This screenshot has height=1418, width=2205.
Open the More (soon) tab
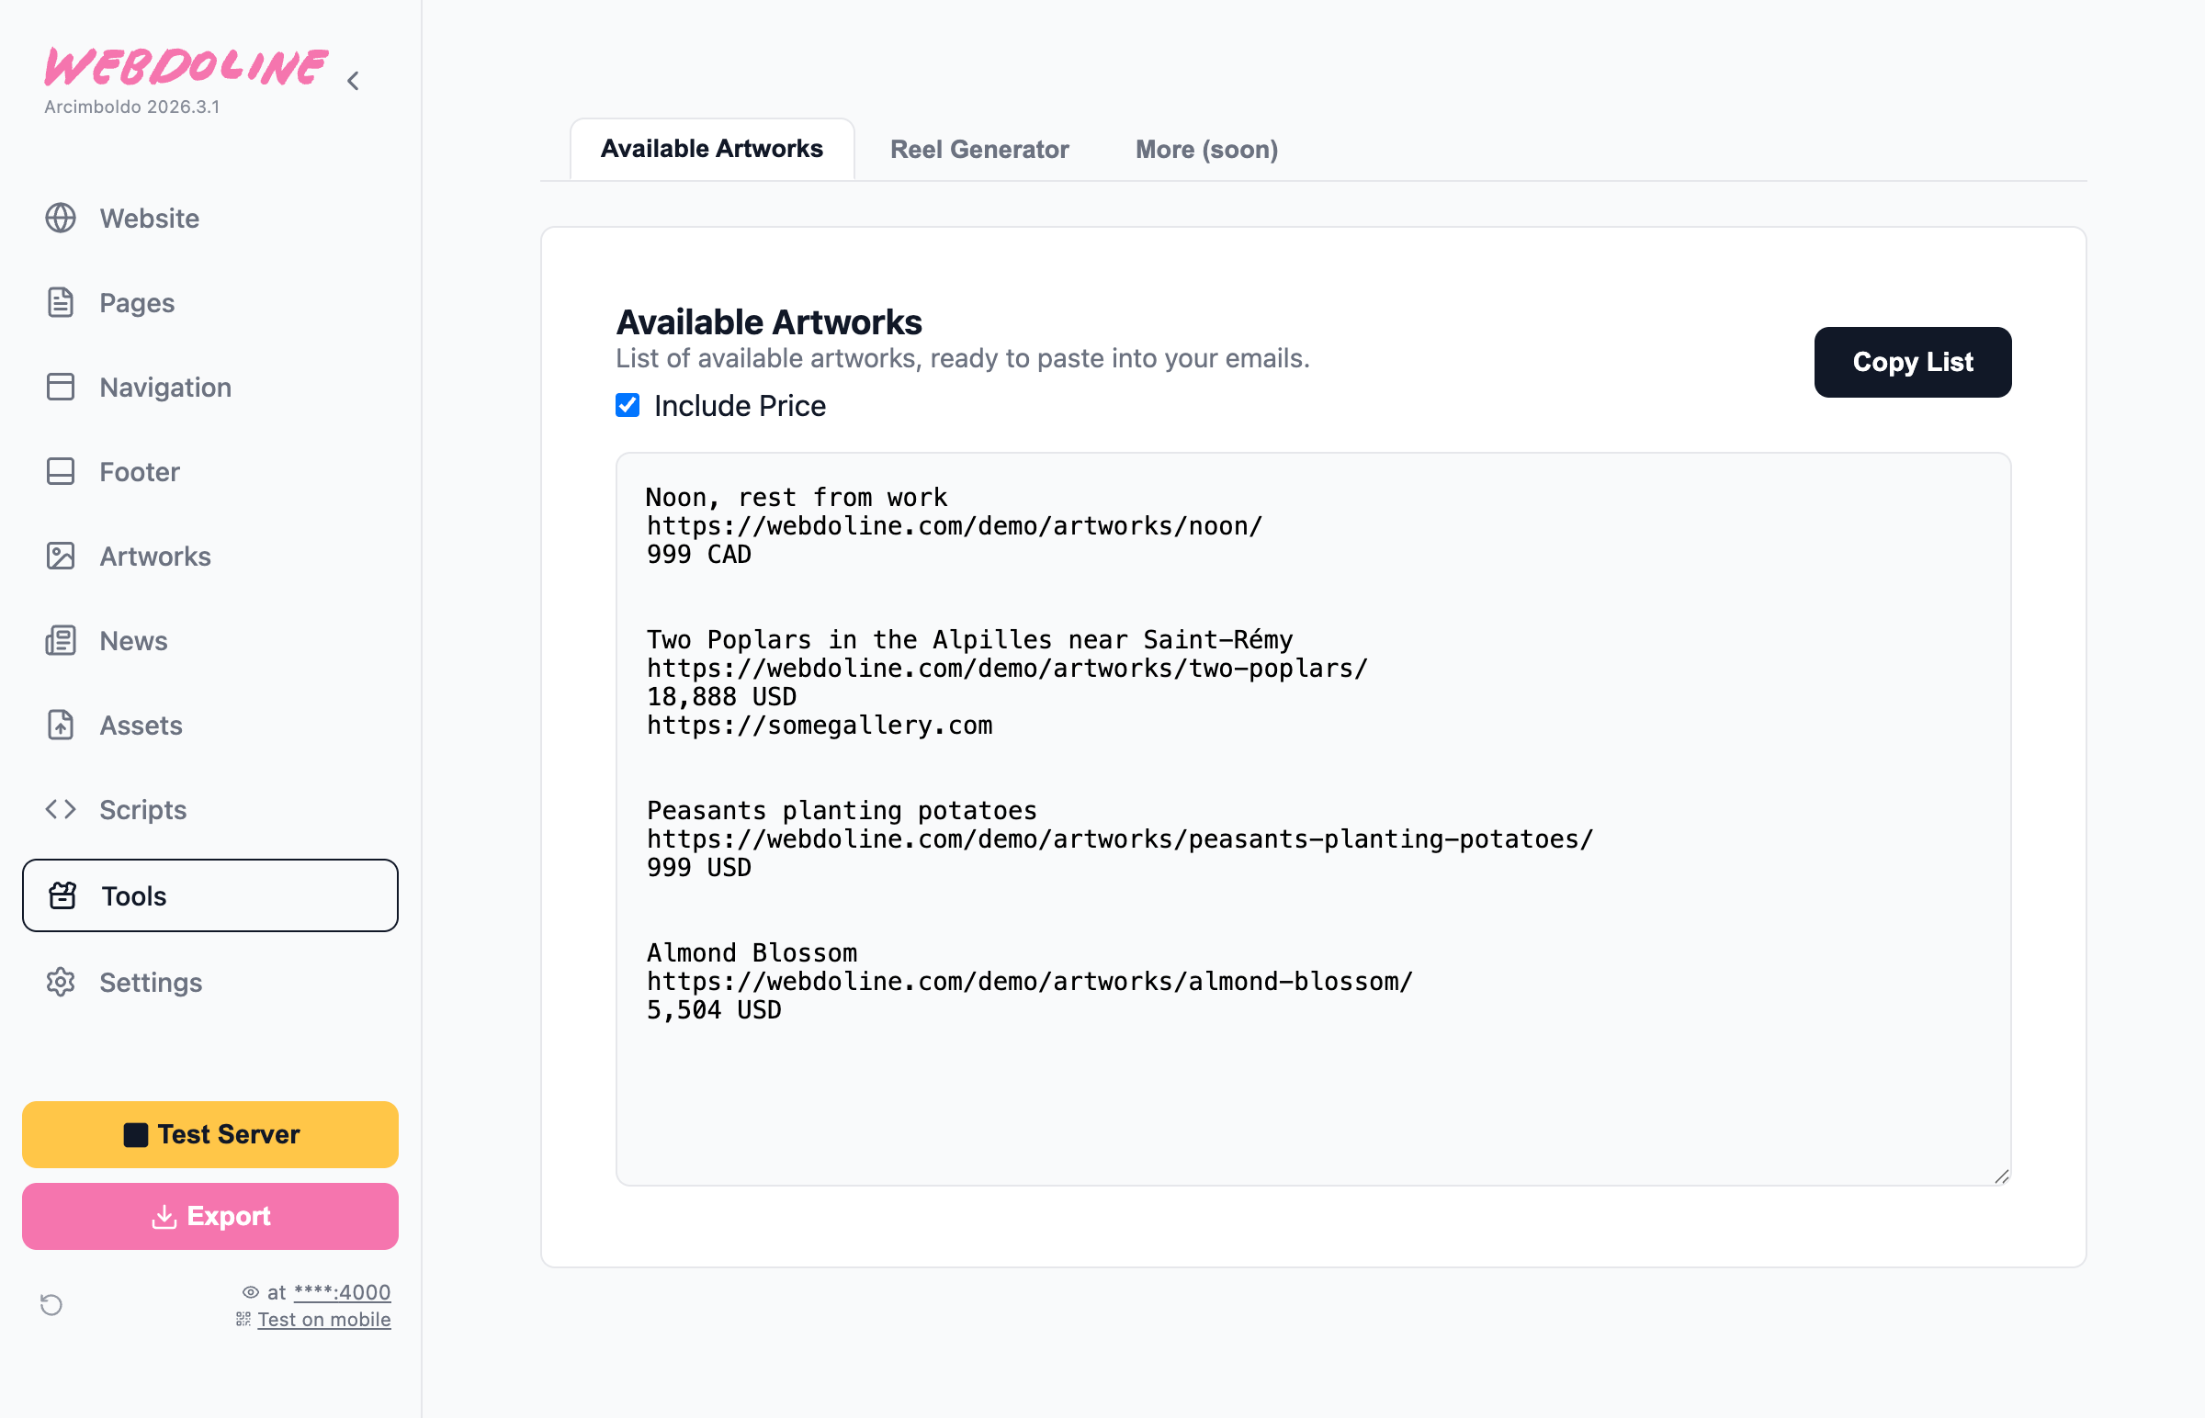point(1206,149)
